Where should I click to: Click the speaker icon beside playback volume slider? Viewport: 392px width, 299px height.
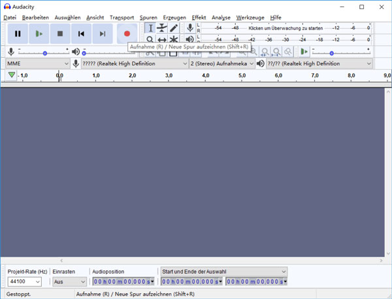[76, 52]
